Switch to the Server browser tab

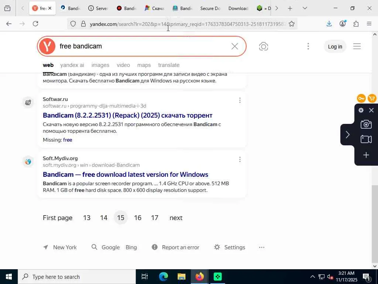pos(98,9)
